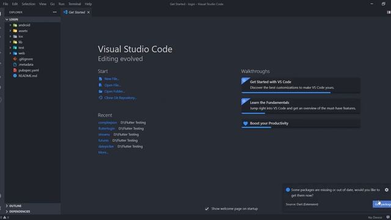The height and width of the screenshot is (220, 391).
Task: Expand the web folder arrow
Action: [10, 53]
